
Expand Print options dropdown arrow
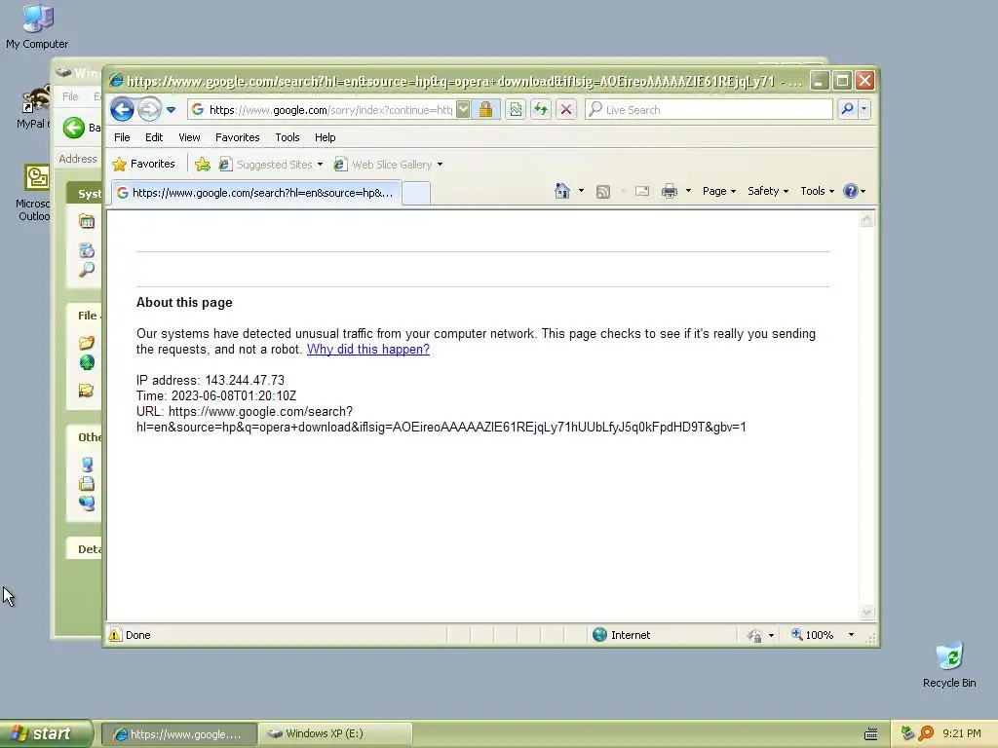click(x=688, y=191)
